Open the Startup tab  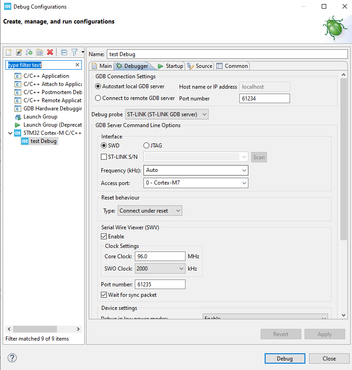171,66
